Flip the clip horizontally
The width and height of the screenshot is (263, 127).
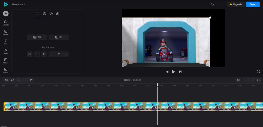pyautogui.click(x=30, y=54)
